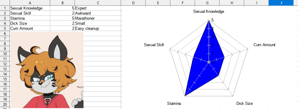Select column B header
The image size is (298, 109).
click(x=62, y=3)
